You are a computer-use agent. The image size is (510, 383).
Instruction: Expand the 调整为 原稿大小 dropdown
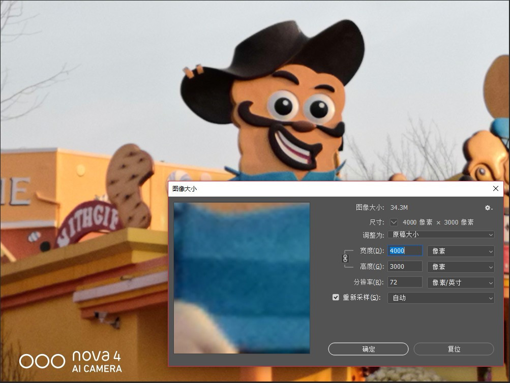coord(441,235)
